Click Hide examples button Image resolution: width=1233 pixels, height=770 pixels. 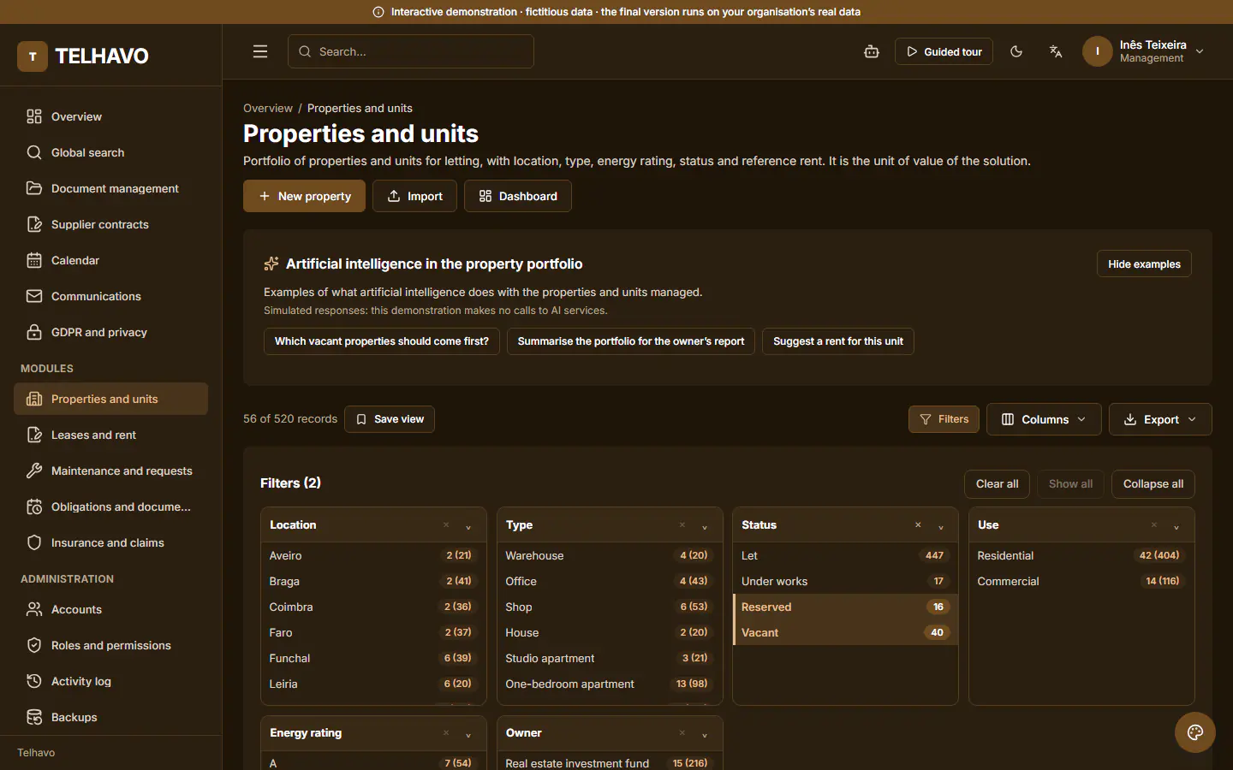1144,264
